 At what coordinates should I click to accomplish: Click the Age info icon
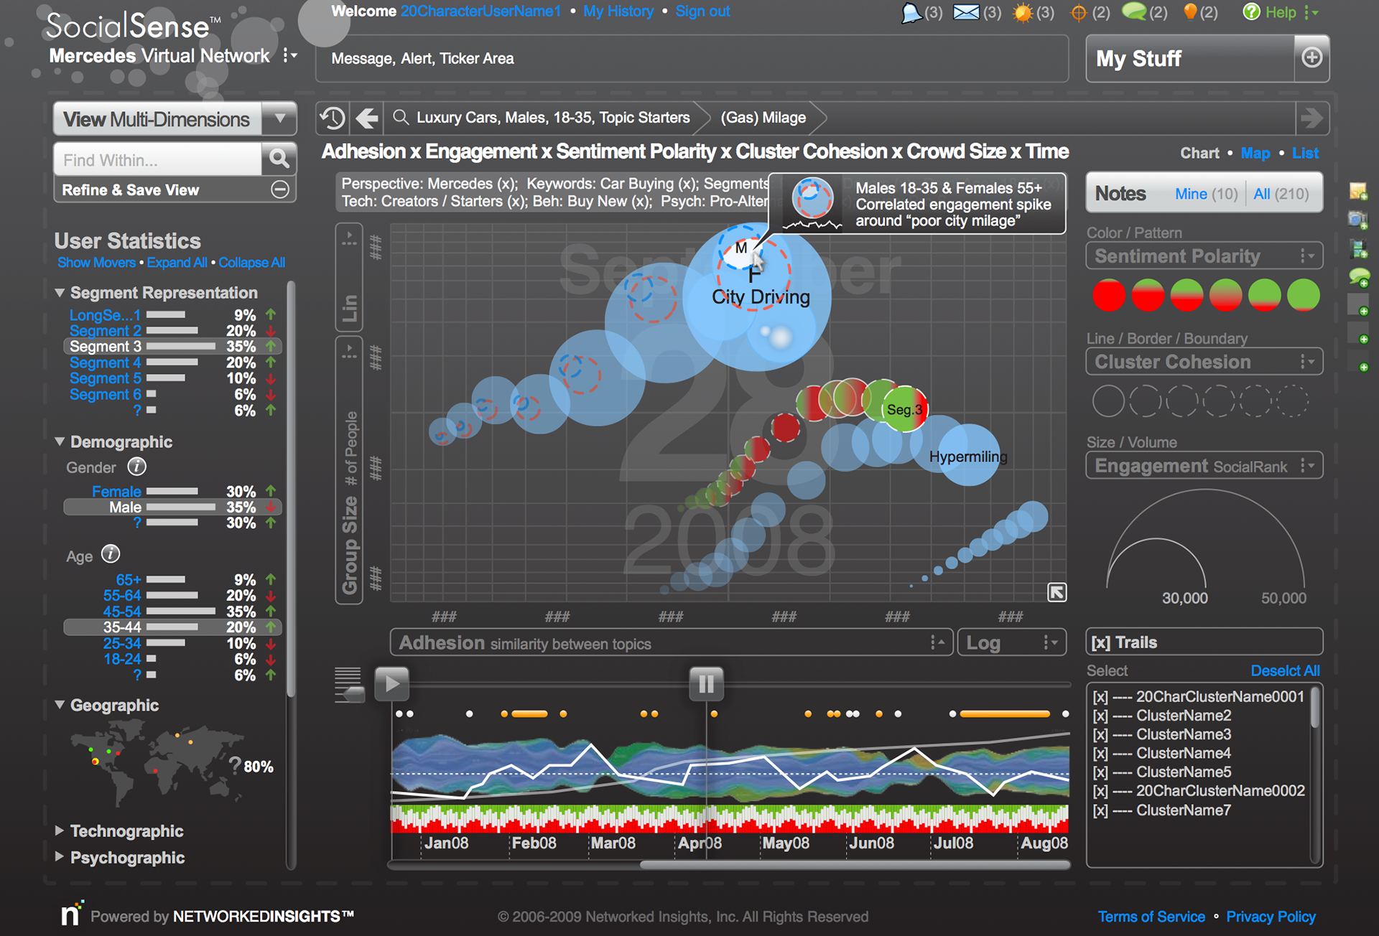[111, 554]
